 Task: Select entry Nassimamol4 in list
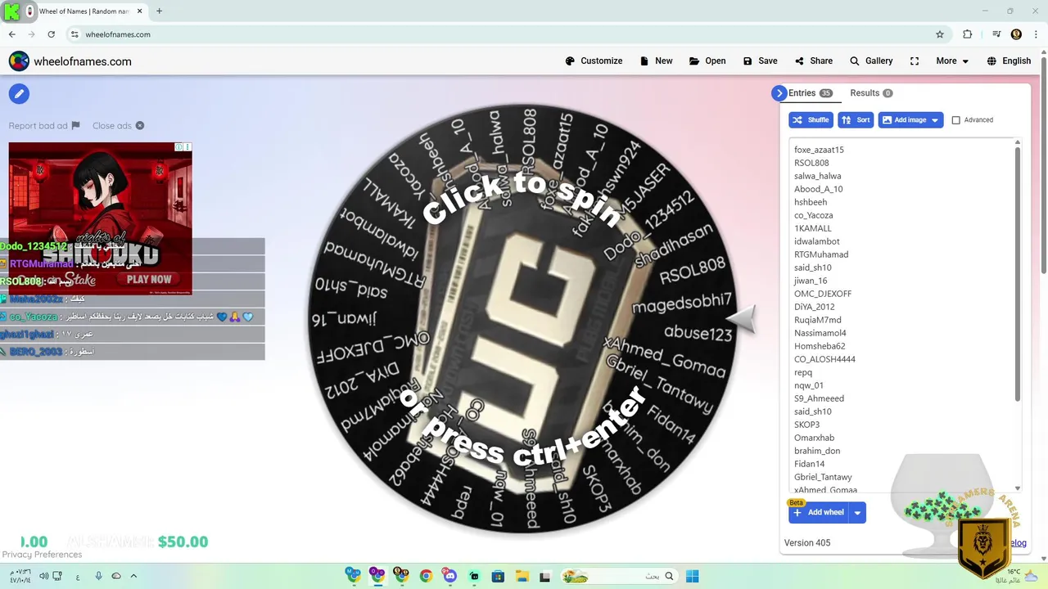tap(820, 333)
